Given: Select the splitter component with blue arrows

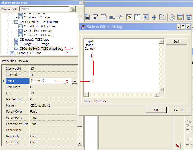Looking at the screenshot, I should pyautogui.click(x=154, y=17).
